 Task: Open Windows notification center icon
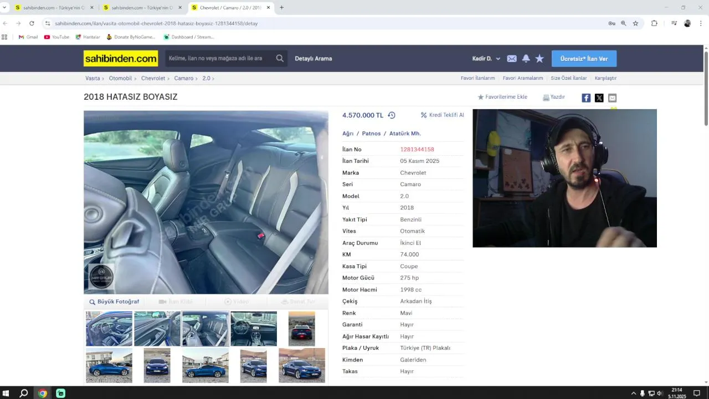697,393
